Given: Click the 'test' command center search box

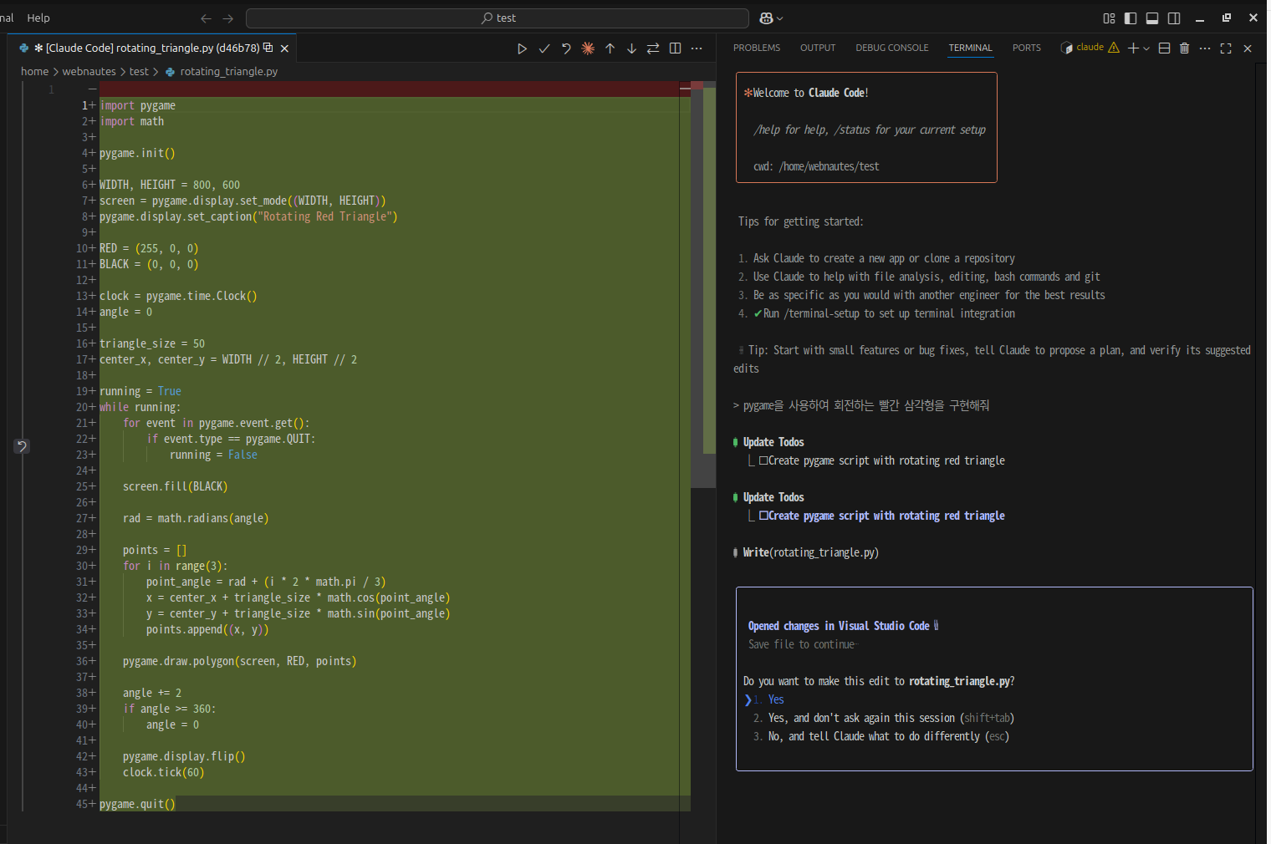Looking at the screenshot, I should click(x=498, y=18).
